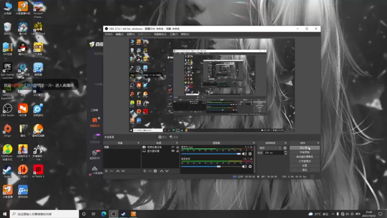Viewport: 387px width, 218px height.
Task: Open Douyu streaming app icon on taskbar
Action: (x=134, y=214)
